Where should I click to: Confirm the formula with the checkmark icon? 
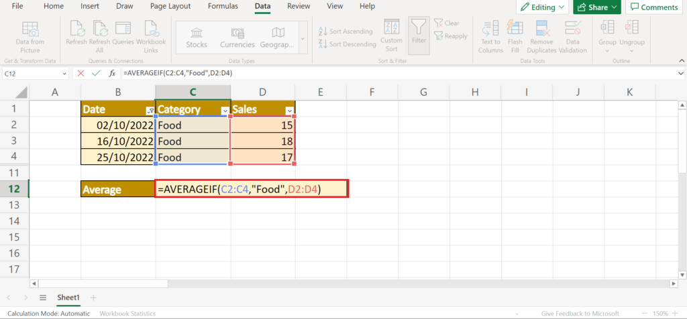coord(97,73)
